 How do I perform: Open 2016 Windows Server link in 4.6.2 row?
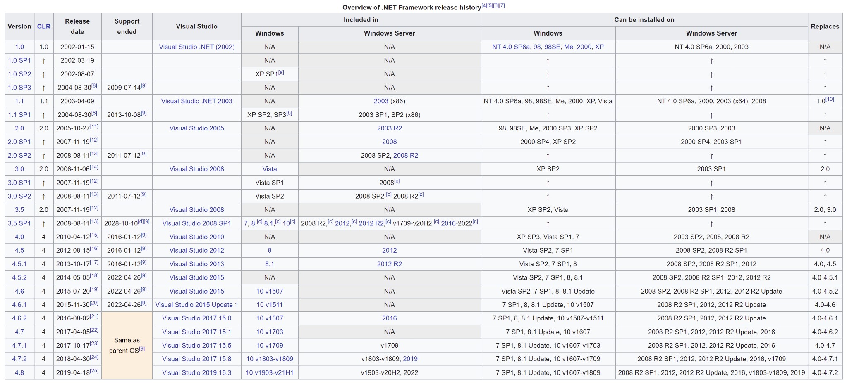point(390,318)
